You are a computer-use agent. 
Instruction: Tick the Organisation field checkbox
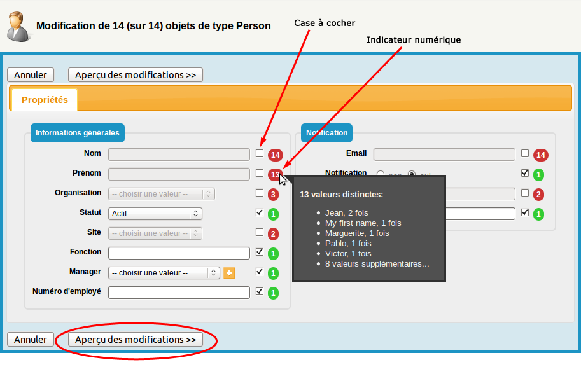click(x=260, y=193)
